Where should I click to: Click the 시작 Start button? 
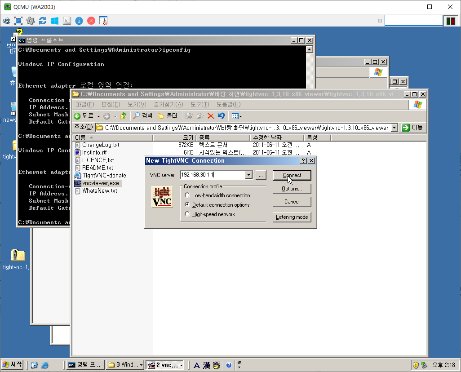pyautogui.click(x=12, y=365)
